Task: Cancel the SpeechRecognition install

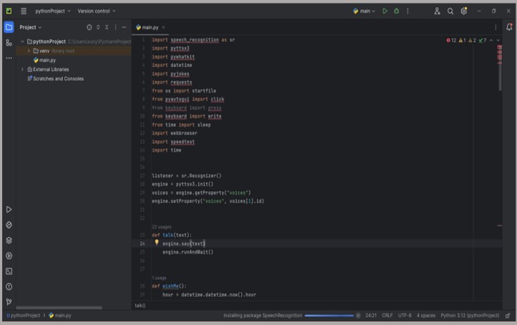Action: point(358,316)
